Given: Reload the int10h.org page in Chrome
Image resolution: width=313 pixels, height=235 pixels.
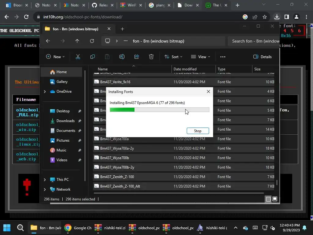Looking at the screenshot, I should tap(26, 17).
